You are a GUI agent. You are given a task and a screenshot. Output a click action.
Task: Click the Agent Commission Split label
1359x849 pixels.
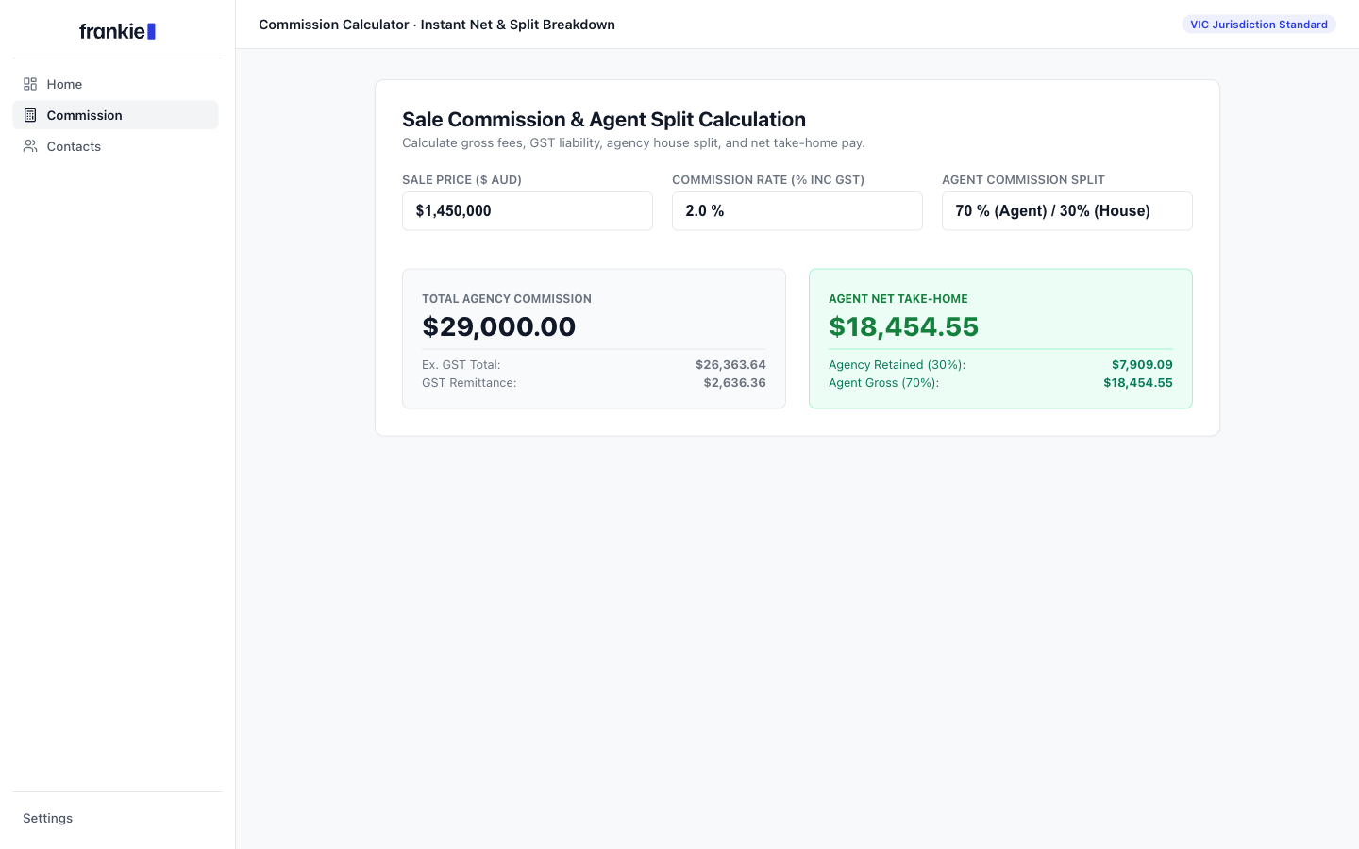click(x=1023, y=180)
